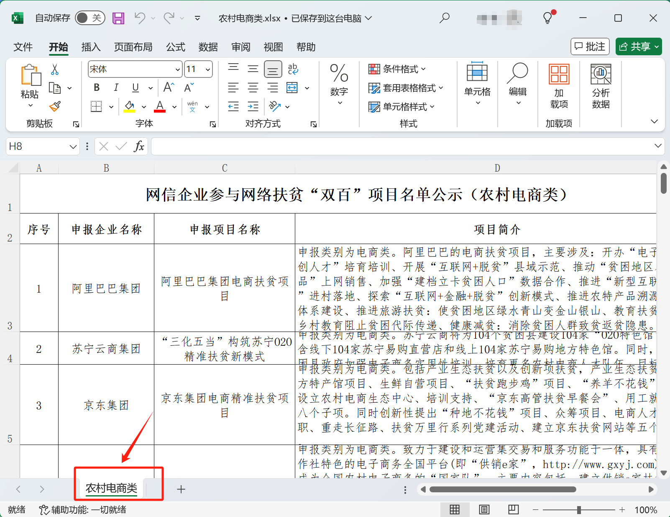Viewport: 670px width, 517px height.
Task: Toggle italic formatting
Action: point(116,87)
